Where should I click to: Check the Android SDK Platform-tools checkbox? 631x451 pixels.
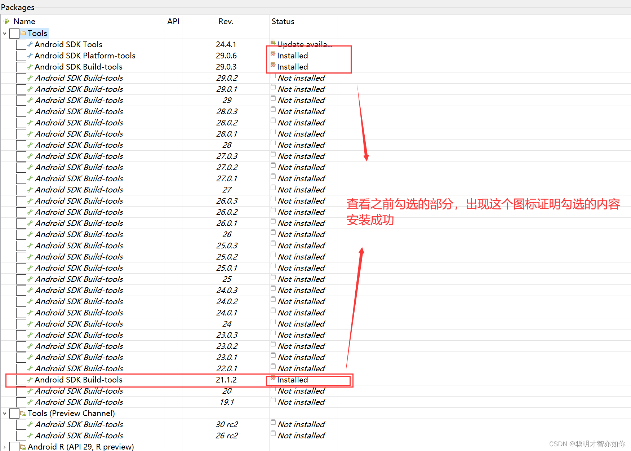(21, 56)
